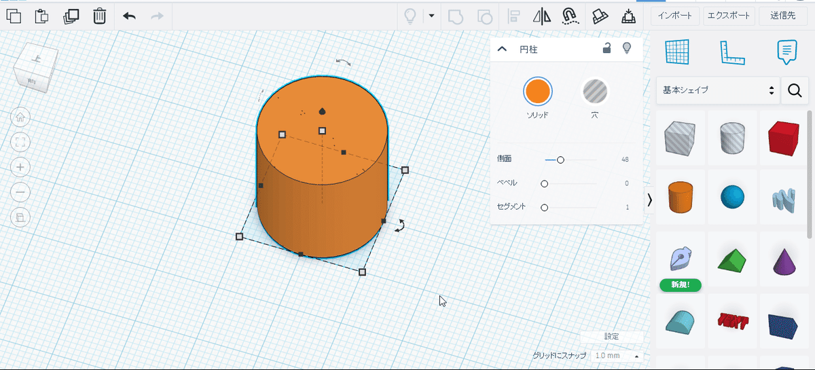This screenshot has width=815, height=370.
Task: Toggle show all lightbulb in toolbar
Action: pos(410,15)
